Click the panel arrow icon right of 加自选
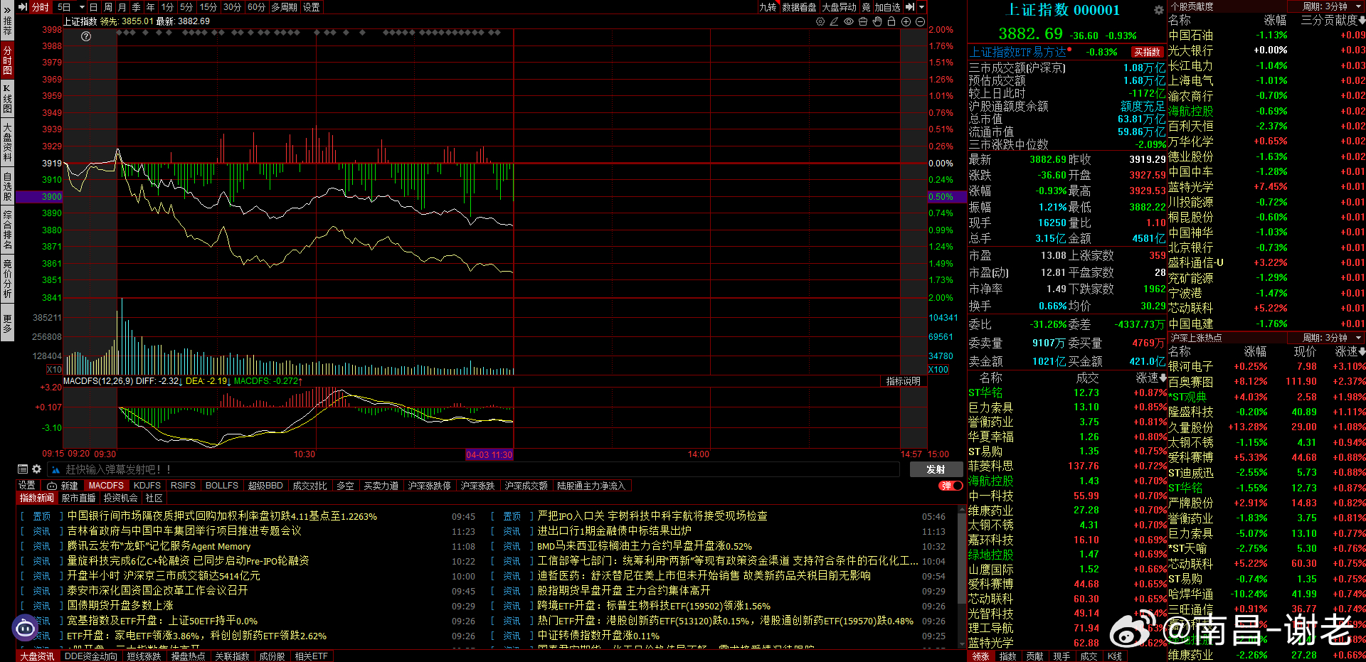Viewport: 1366px width, 662px height. [x=910, y=7]
